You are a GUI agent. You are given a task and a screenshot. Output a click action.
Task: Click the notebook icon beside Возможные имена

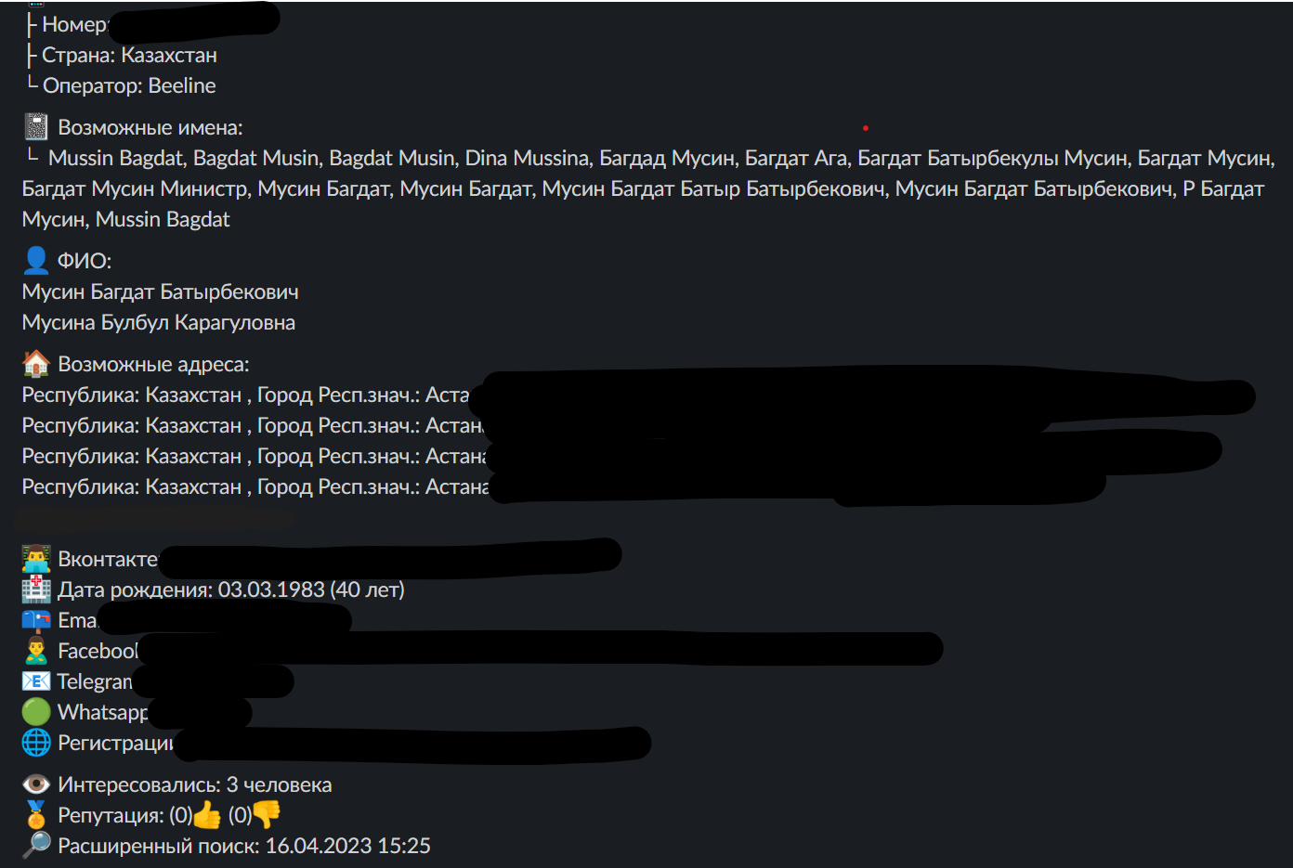[36, 126]
